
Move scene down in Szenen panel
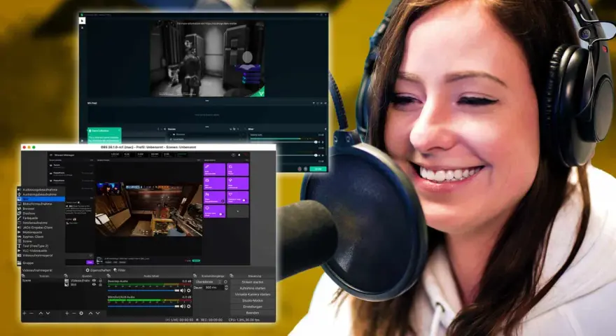(x=48, y=313)
